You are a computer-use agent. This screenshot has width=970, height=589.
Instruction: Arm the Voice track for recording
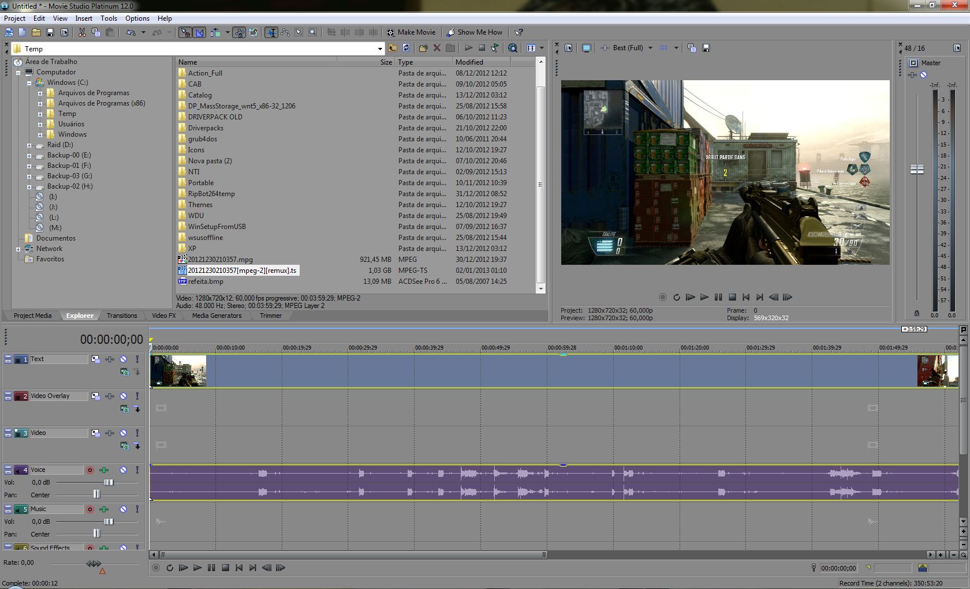[90, 470]
